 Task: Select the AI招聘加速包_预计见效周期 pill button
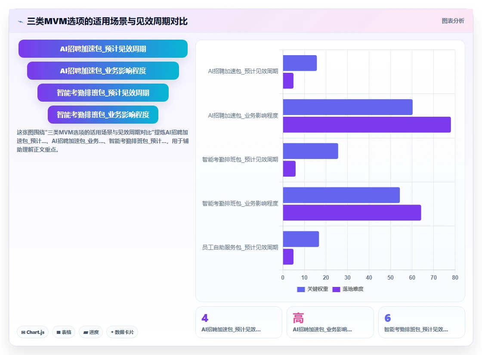pyautogui.click(x=103, y=49)
